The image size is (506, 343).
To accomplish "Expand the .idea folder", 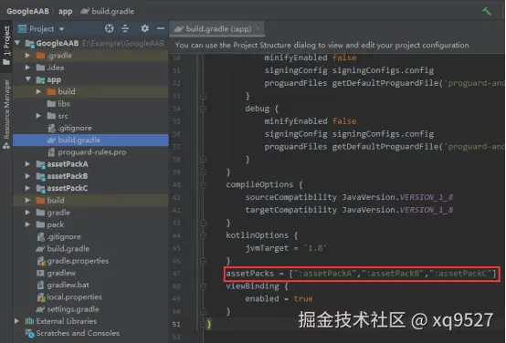I will point(27,68).
